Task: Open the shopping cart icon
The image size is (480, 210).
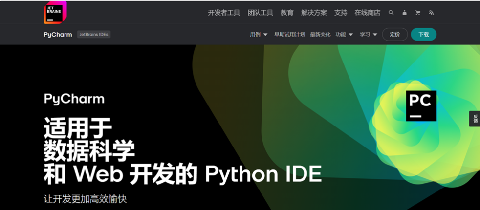Action: tap(417, 13)
